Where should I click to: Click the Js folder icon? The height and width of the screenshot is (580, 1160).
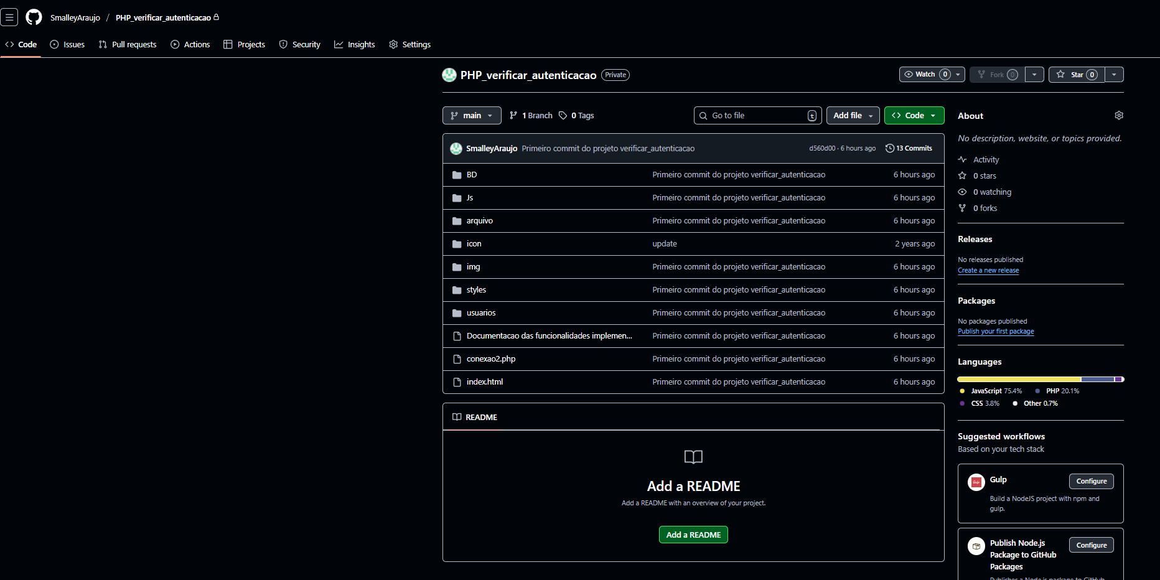point(457,198)
